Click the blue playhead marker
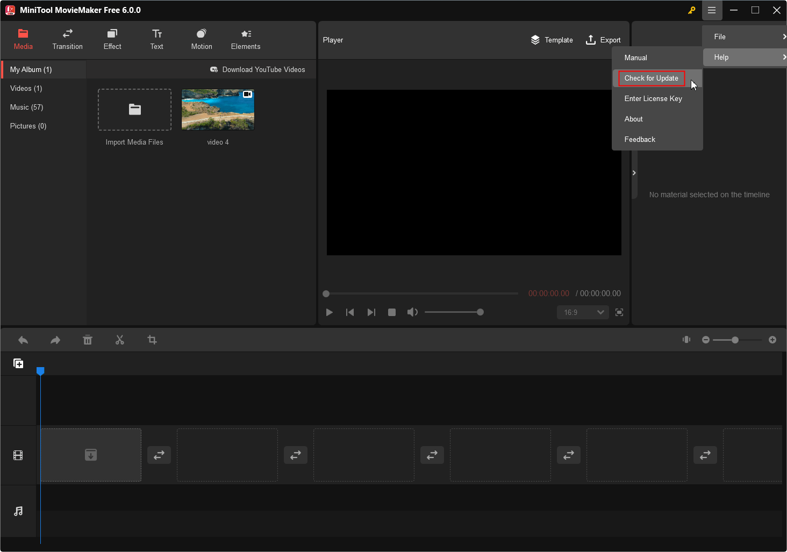 coord(40,371)
